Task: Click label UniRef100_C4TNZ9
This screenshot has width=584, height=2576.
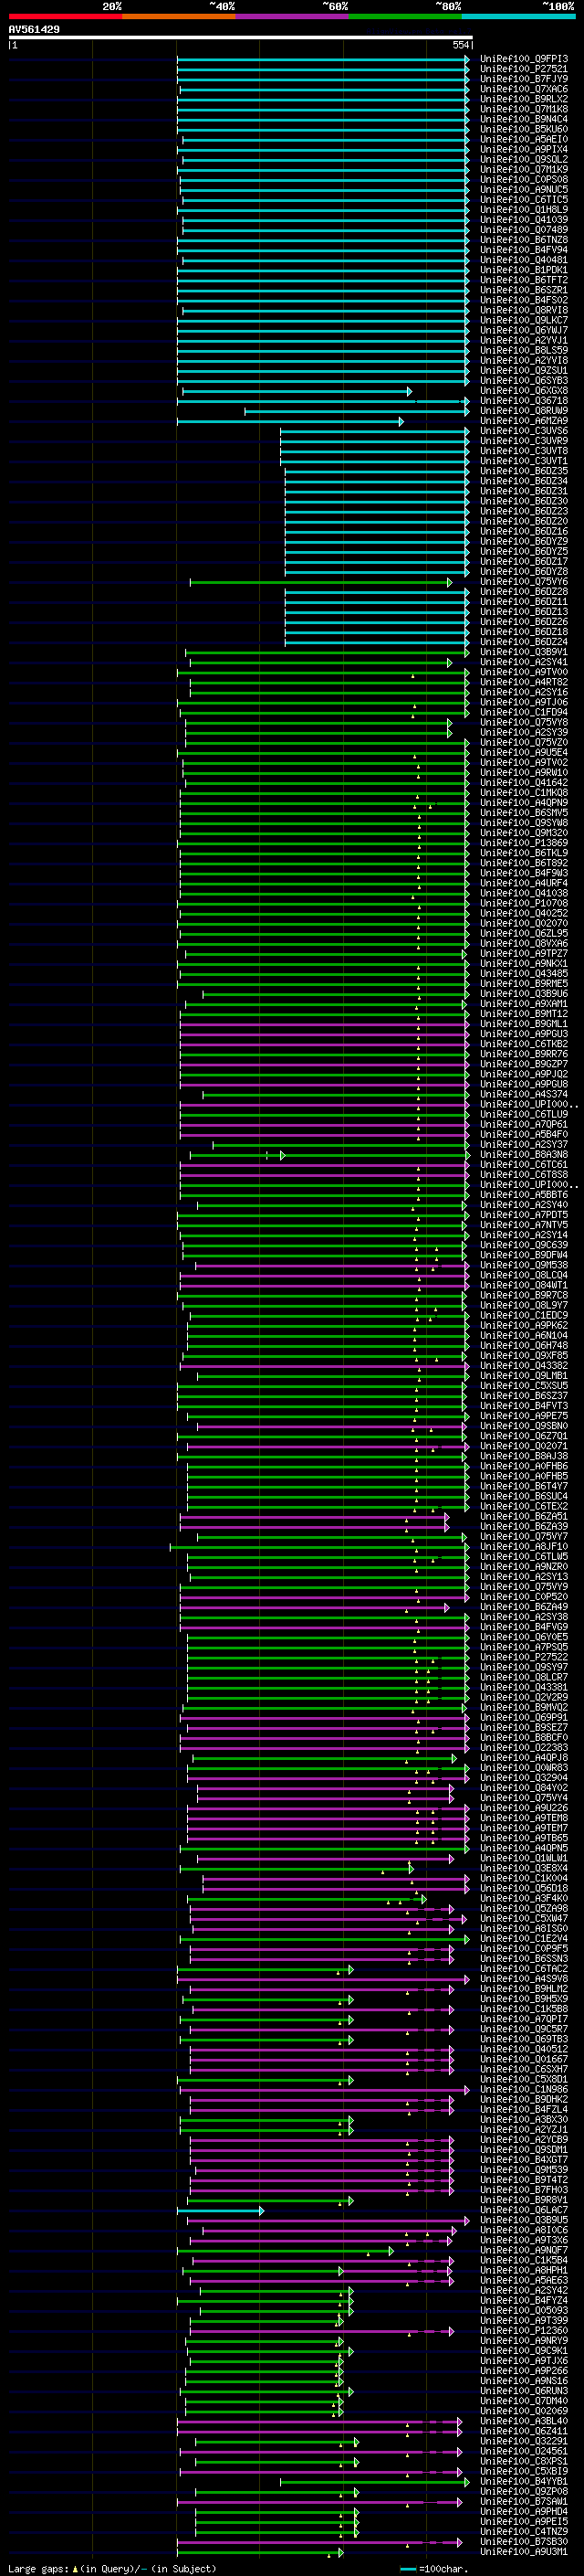Action: pyautogui.click(x=524, y=2531)
